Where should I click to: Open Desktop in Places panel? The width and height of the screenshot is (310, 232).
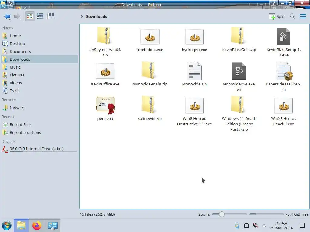[x=39, y=43]
